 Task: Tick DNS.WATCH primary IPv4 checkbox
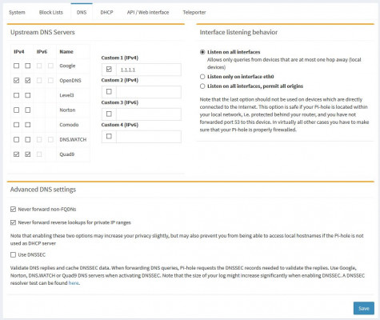point(17,139)
